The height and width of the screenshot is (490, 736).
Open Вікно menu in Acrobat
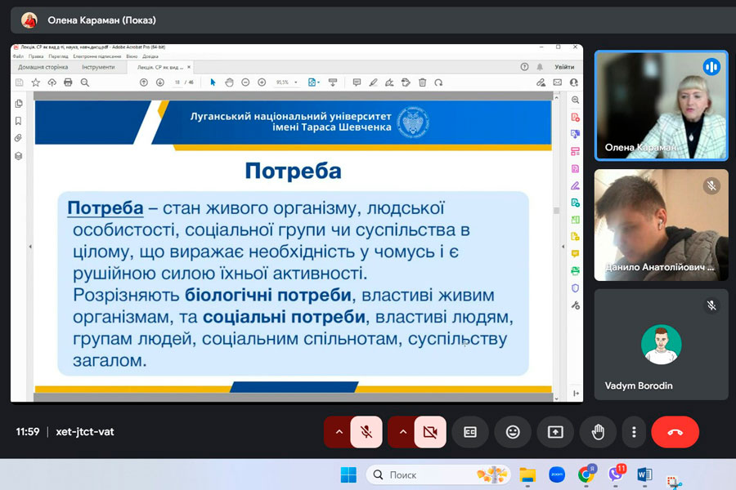click(x=132, y=56)
